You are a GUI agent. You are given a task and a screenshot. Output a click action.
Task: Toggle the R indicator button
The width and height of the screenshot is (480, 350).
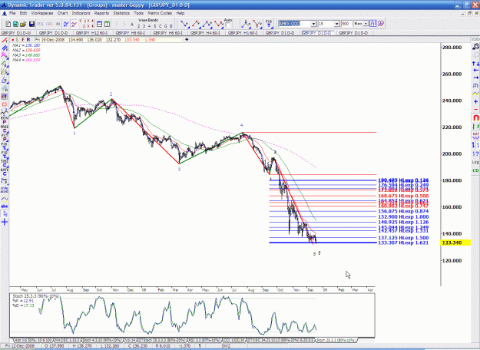point(28,40)
